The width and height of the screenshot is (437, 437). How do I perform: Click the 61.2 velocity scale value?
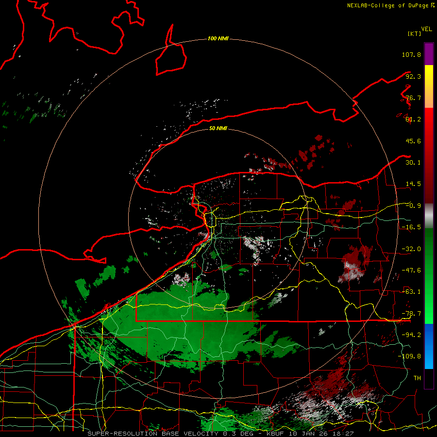(413, 119)
